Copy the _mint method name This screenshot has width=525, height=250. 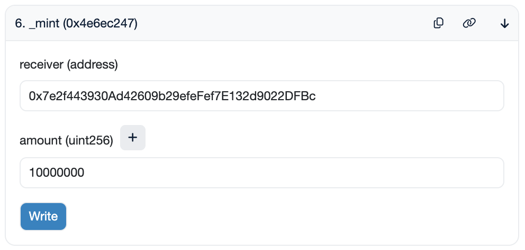[x=439, y=23]
